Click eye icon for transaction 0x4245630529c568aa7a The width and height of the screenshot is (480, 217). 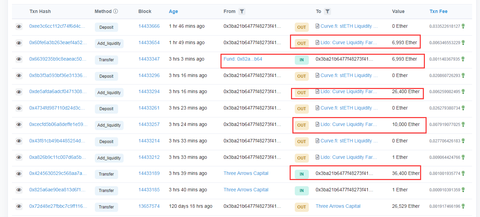click(x=19, y=174)
